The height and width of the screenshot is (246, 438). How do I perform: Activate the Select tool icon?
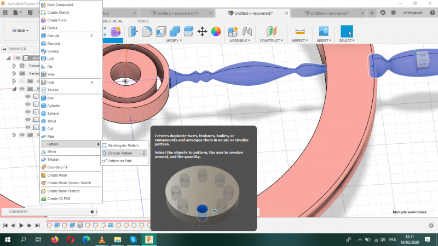pyautogui.click(x=347, y=31)
